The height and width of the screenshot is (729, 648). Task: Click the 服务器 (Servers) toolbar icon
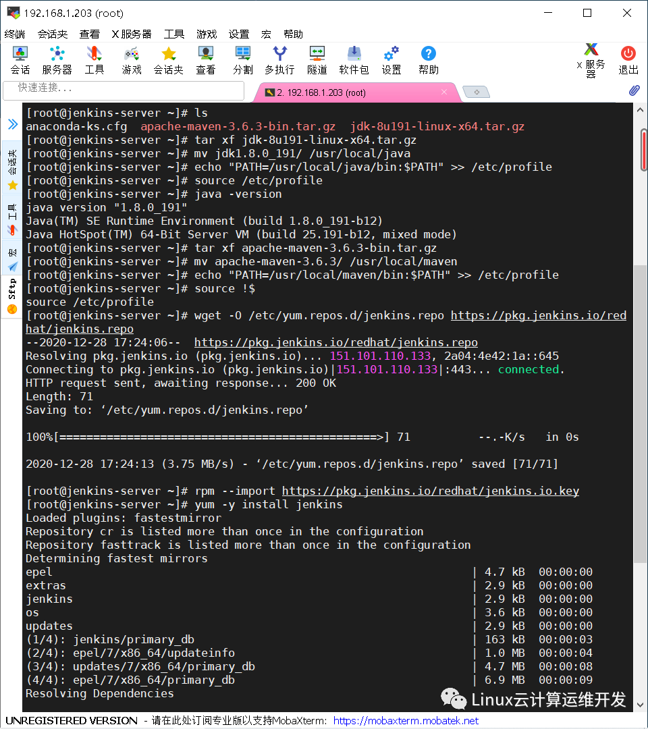(x=57, y=61)
